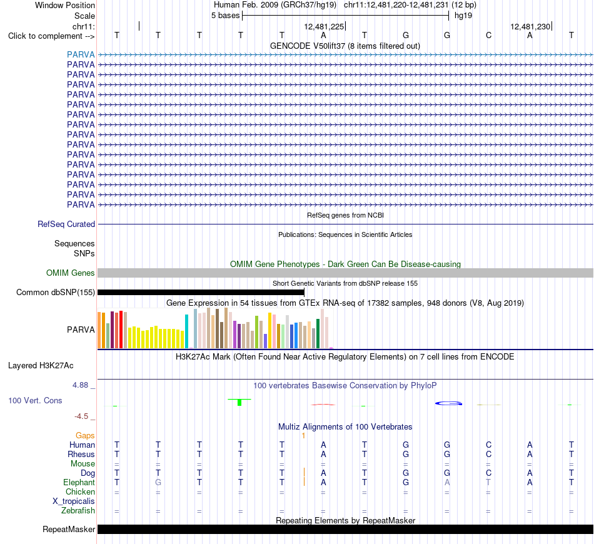Select the Zebrafish alignment row label
This screenshot has height=544, width=594.
[x=78, y=511]
